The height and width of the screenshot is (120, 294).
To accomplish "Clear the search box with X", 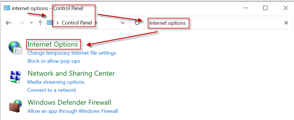I will tap(286, 23).
